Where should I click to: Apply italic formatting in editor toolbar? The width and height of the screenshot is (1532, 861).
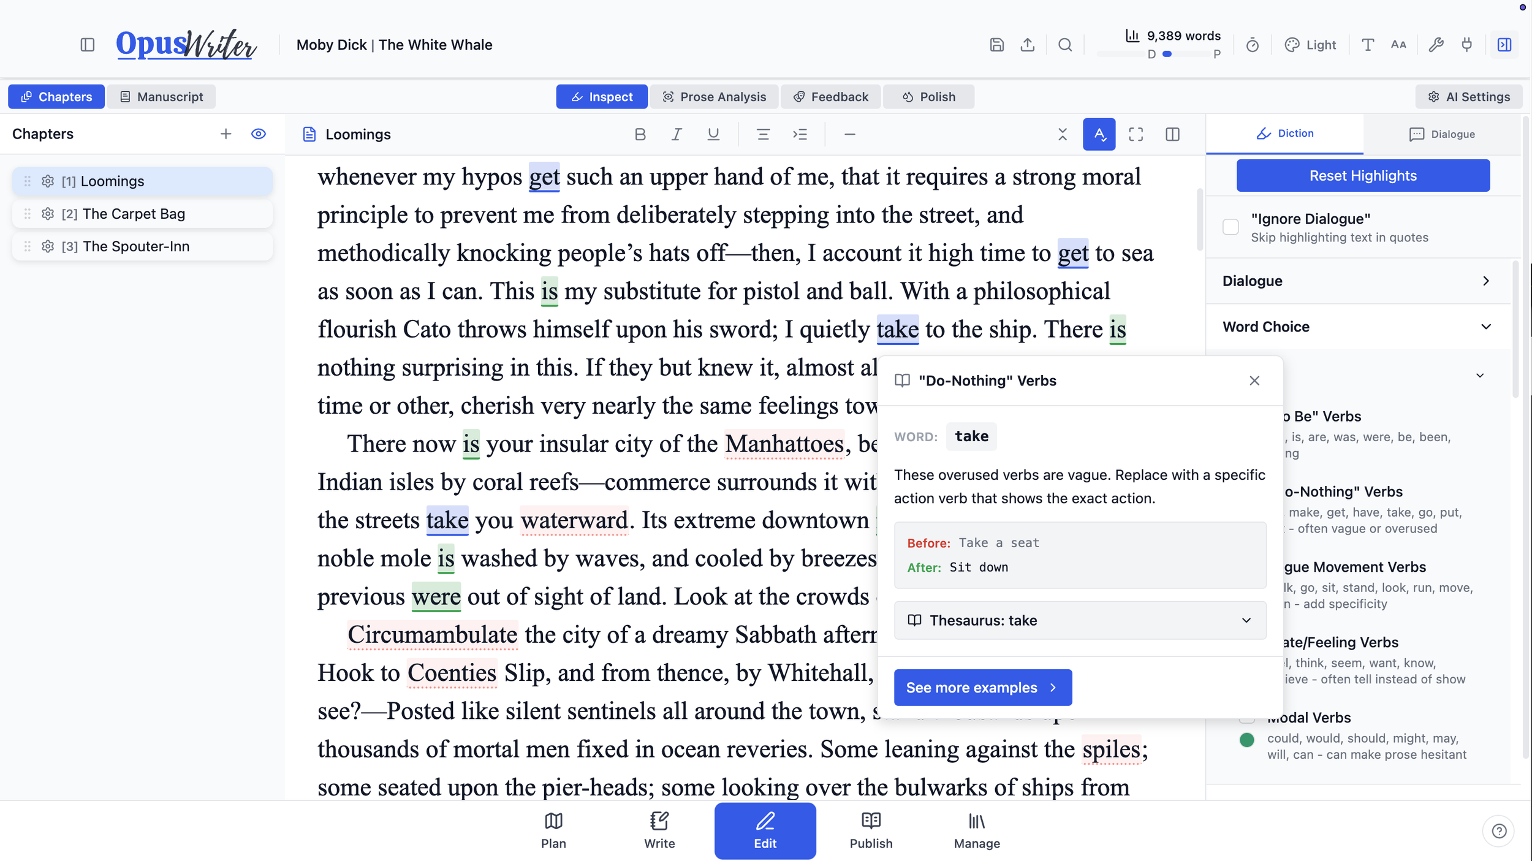677,134
